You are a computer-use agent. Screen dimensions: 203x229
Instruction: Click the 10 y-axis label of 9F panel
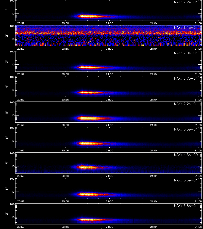[13, 217]
